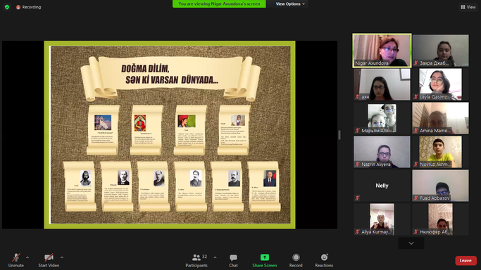This screenshot has height=270, width=481.
Task: Show more participants with down chevron
Action: coord(411,243)
